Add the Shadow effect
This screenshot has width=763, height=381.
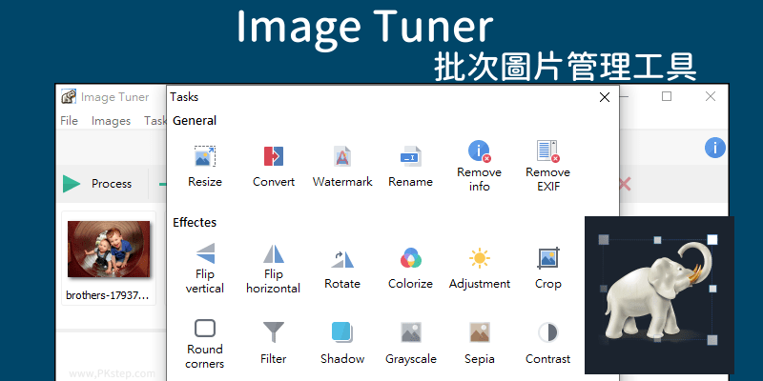[342, 343]
